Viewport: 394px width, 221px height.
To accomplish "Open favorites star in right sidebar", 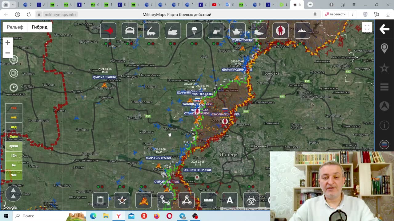I will (384, 68).
